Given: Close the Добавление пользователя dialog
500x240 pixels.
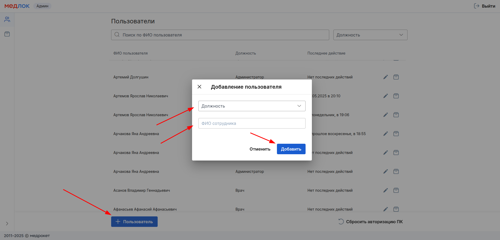Looking at the screenshot, I should (x=199, y=87).
